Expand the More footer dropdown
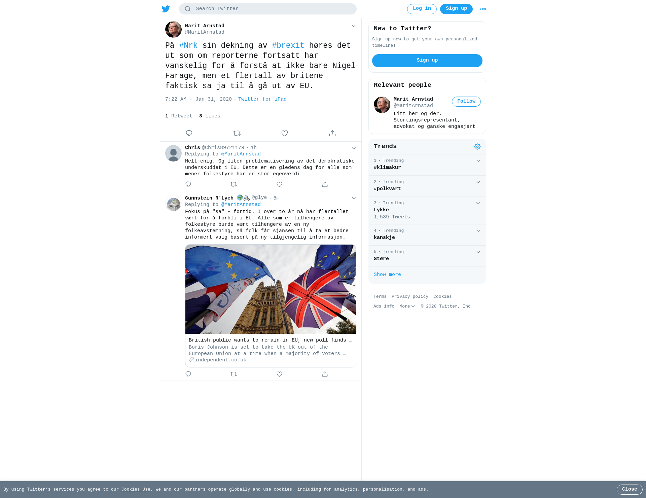646x498 pixels. (407, 306)
